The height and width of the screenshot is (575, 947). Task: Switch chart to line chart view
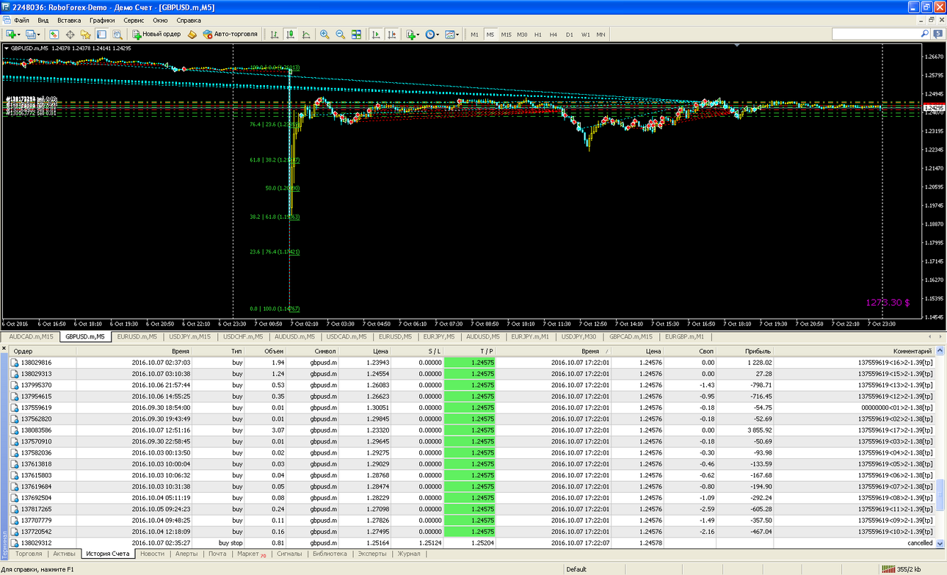click(306, 35)
